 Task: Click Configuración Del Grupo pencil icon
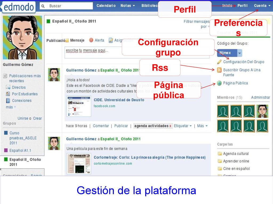[x=219, y=62]
